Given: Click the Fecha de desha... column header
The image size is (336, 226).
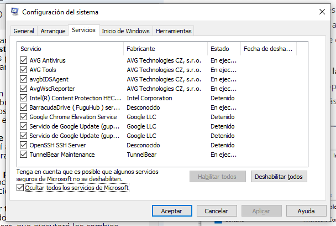Looking at the screenshot, I should [269, 49].
